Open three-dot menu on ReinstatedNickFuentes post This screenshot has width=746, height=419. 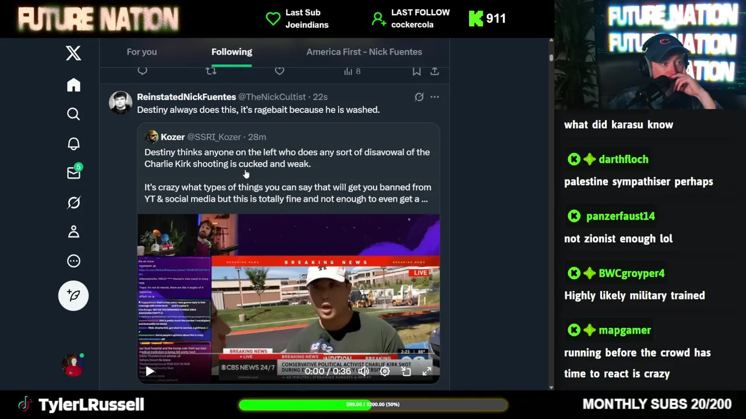click(435, 97)
